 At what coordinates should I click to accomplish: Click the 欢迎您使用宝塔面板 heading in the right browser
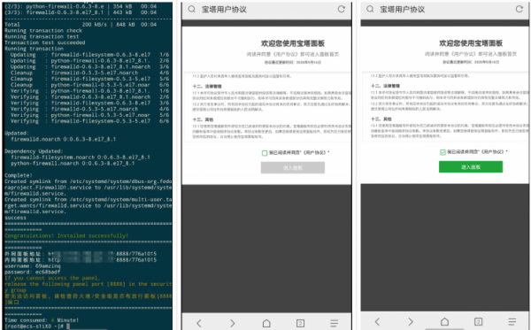(471, 43)
